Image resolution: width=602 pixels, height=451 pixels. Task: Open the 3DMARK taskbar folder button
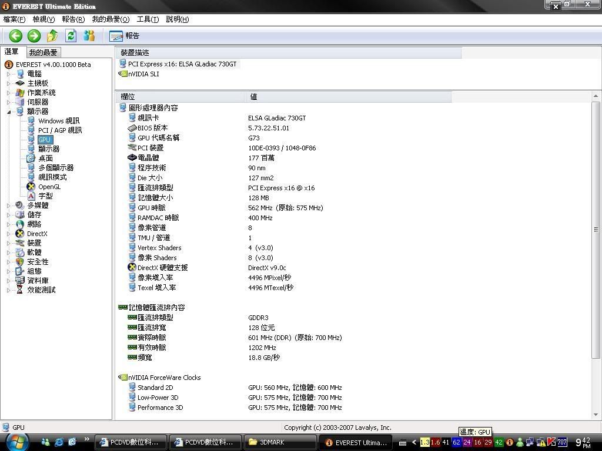click(280, 442)
